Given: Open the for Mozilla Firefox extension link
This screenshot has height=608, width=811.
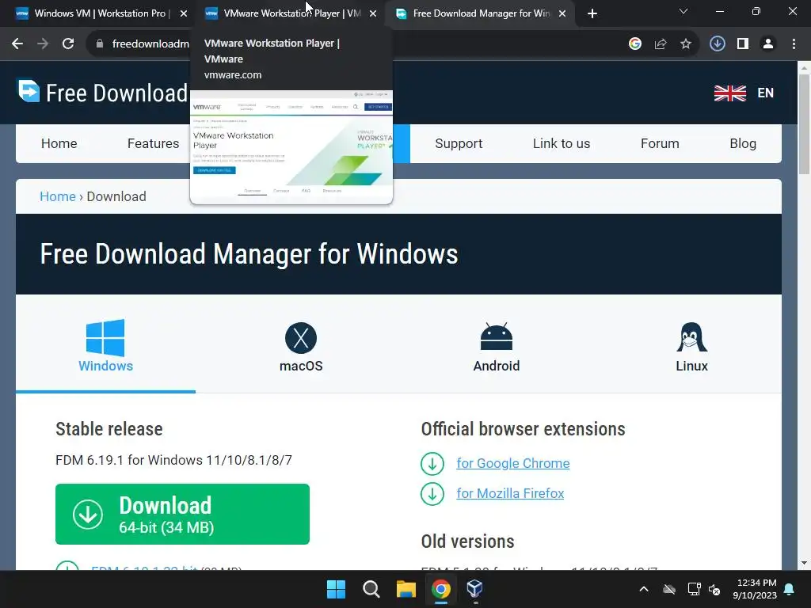Looking at the screenshot, I should (510, 494).
